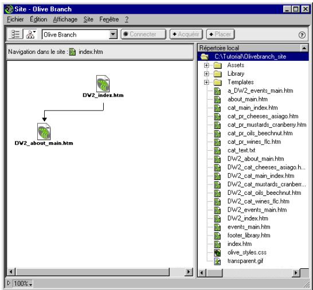Open the Édition menu
Image resolution: width=313 pixels, height=290 pixels.
coord(38,19)
